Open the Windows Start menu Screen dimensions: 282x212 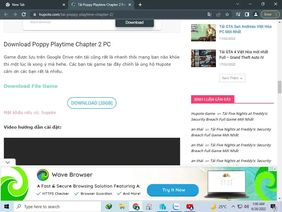(x=7, y=206)
